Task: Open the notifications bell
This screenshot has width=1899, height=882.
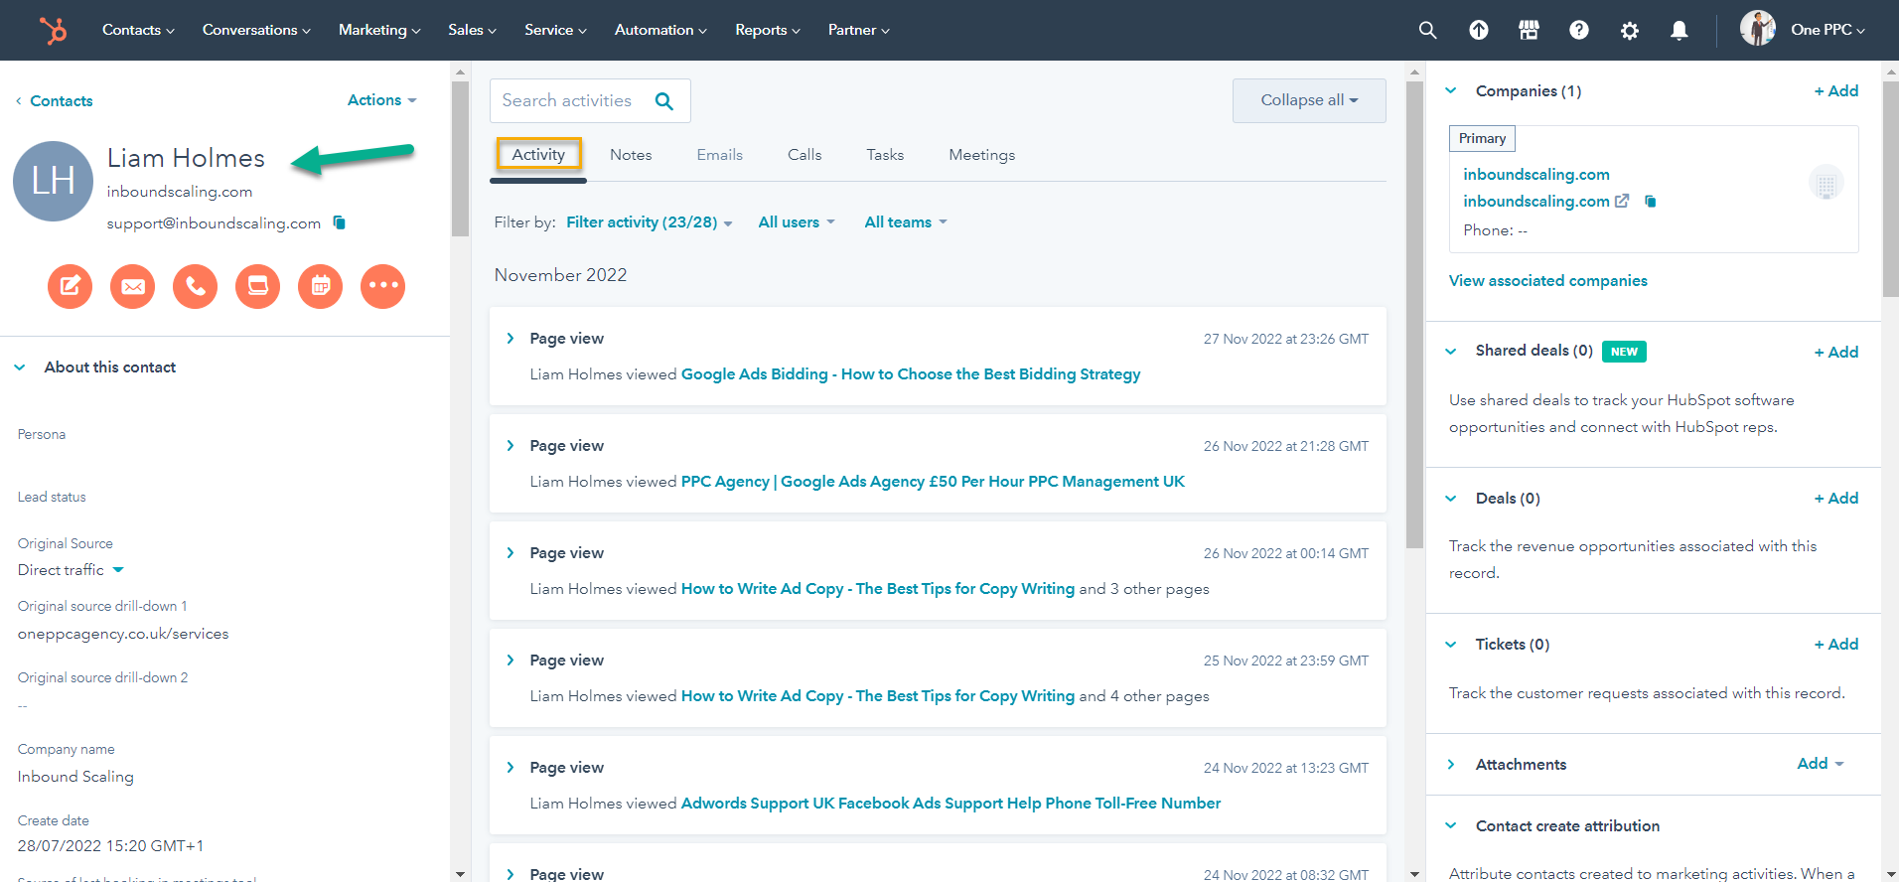Action: (x=1680, y=30)
